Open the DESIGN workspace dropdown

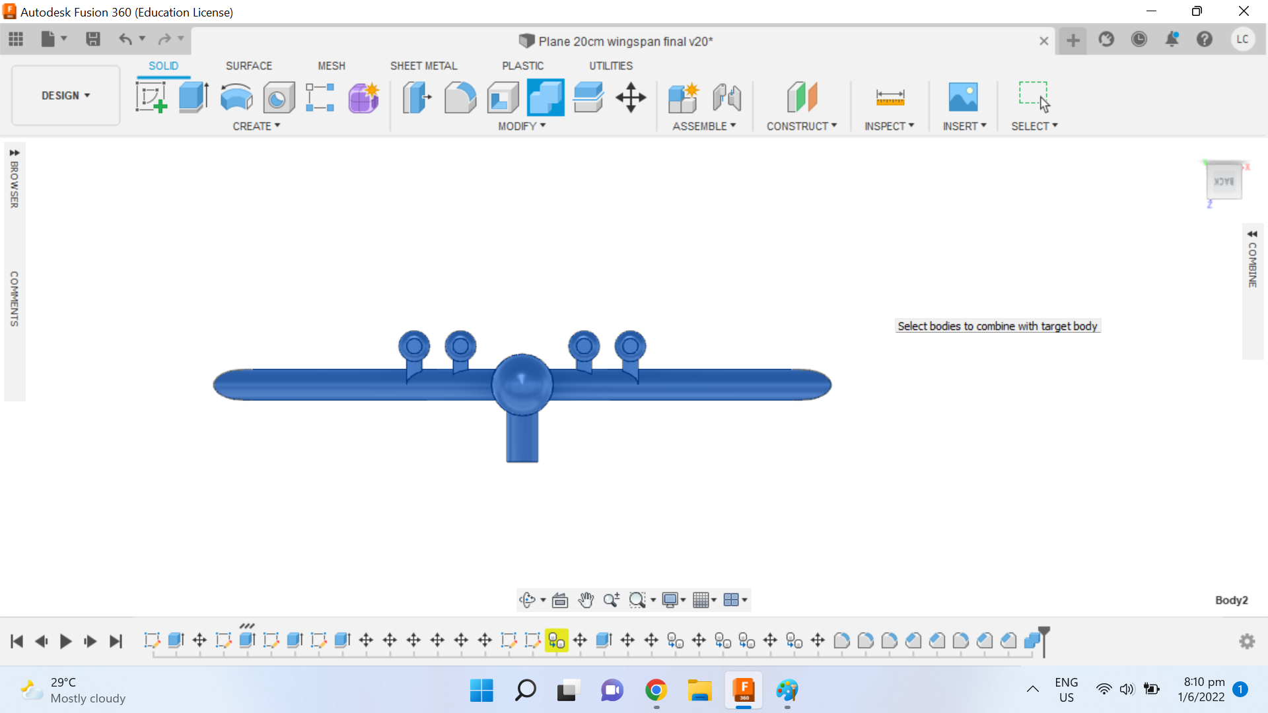[x=65, y=96]
